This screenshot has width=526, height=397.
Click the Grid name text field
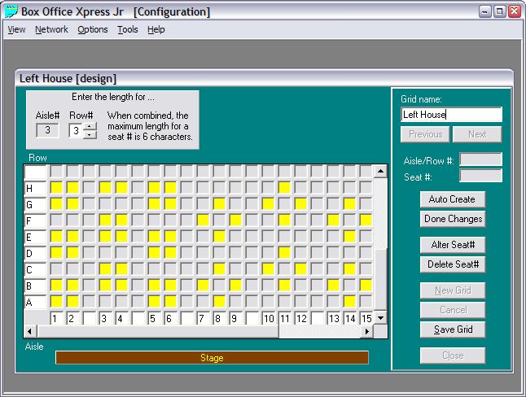(452, 115)
